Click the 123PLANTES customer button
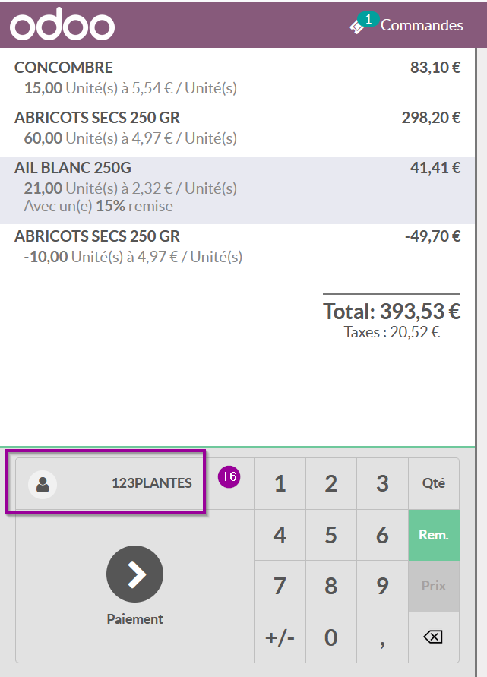 (110, 483)
